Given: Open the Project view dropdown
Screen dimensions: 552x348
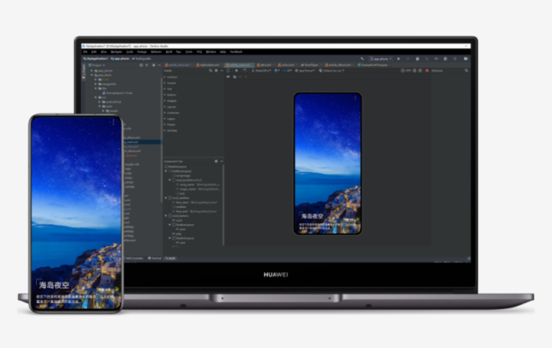Looking at the screenshot, I should (96, 65).
